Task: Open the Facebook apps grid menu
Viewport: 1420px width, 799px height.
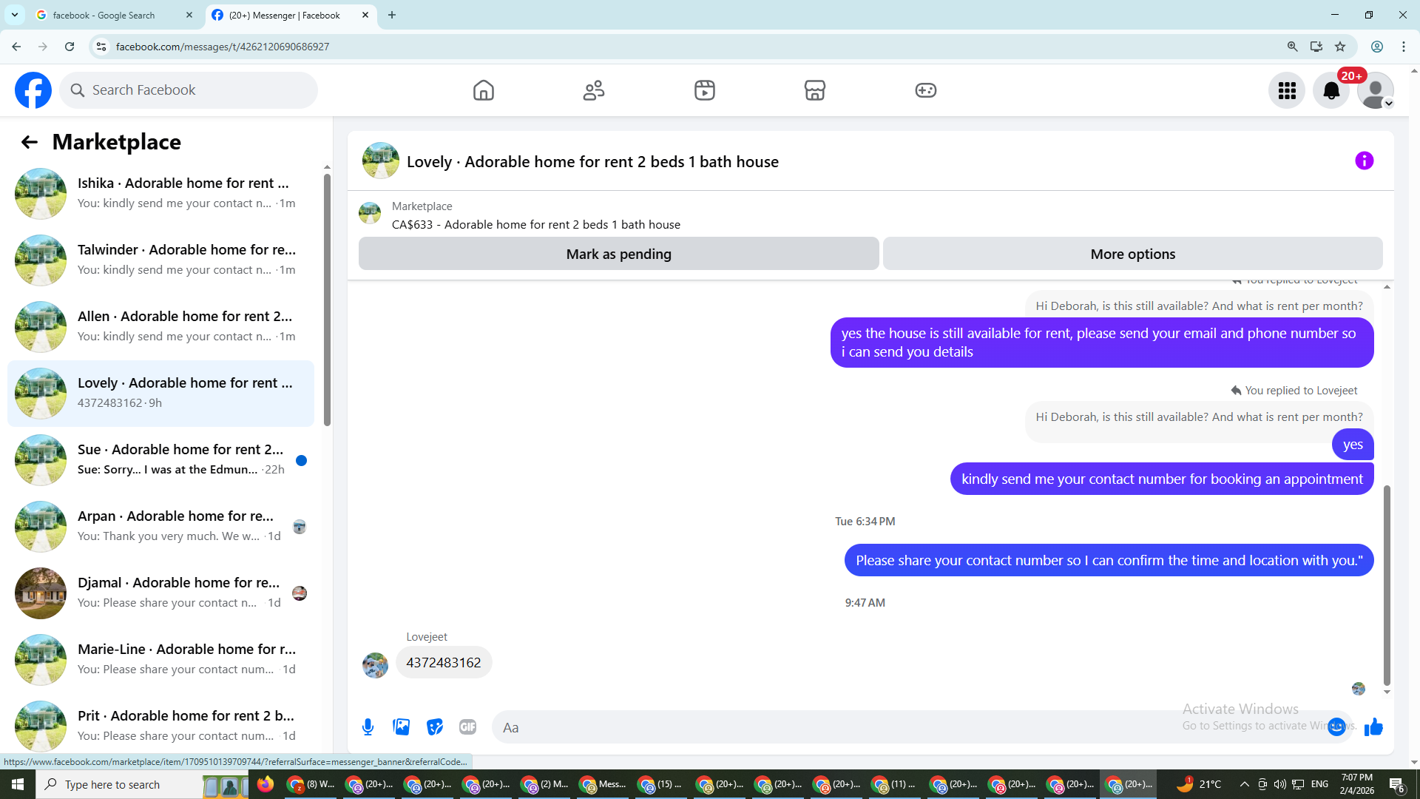Action: (1286, 90)
